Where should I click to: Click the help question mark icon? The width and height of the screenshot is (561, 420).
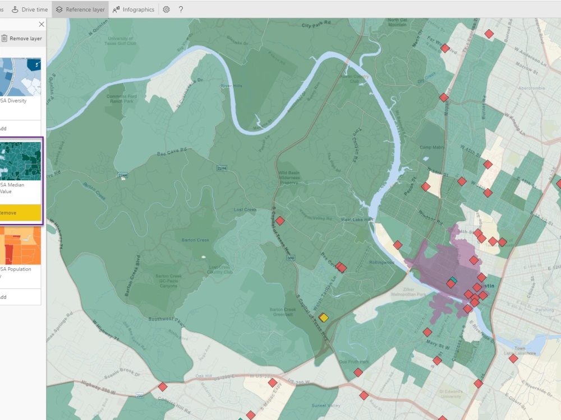[180, 9]
